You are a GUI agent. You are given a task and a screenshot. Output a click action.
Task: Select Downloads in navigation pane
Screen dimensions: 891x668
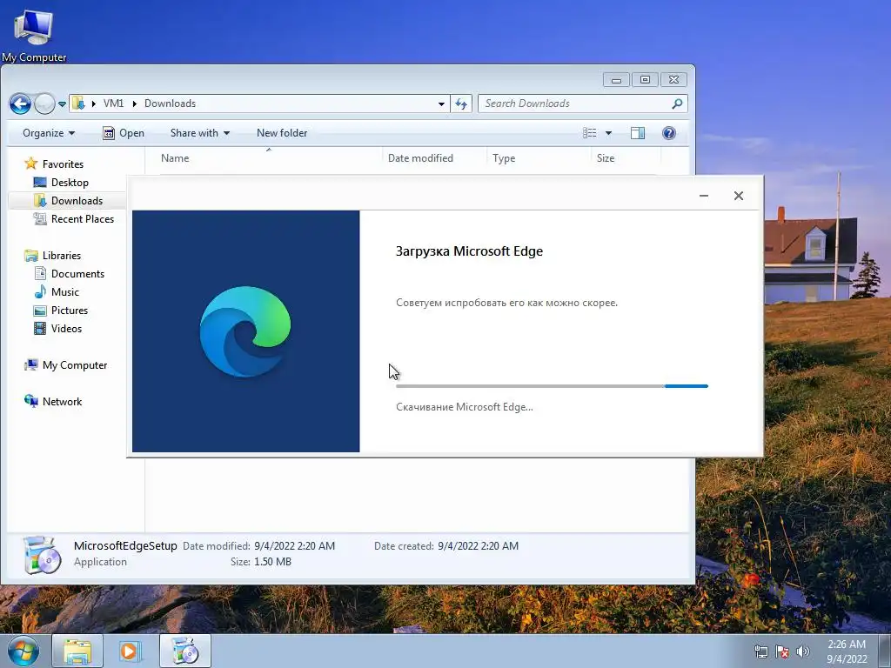click(68, 201)
